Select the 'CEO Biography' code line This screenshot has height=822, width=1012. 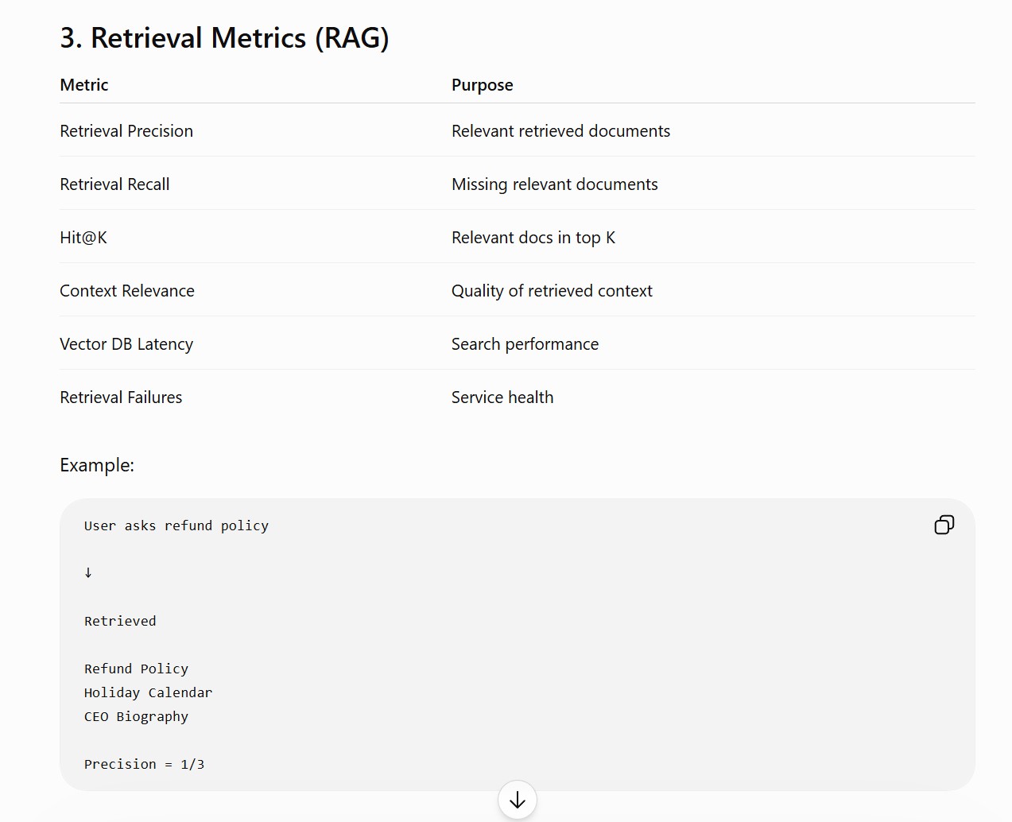pos(136,716)
